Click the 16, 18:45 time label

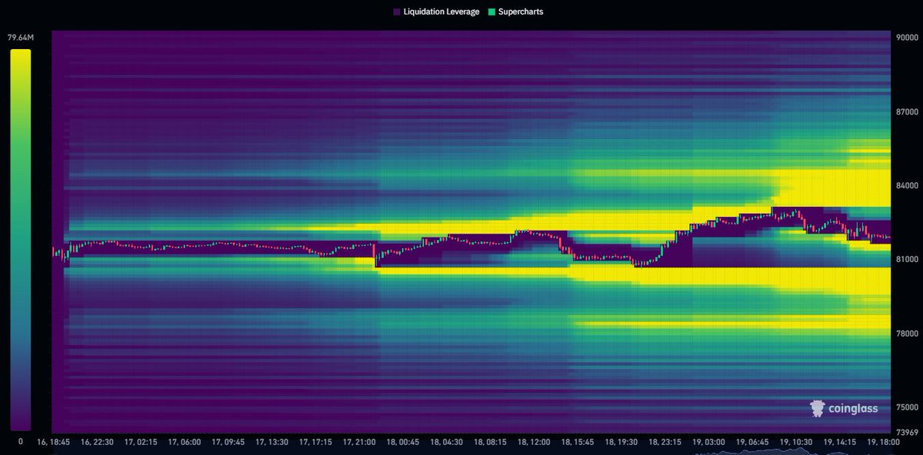pyautogui.click(x=53, y=442)
